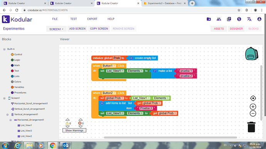Open the account profile icon
266x149 pixels.
[x=259, y=19]
